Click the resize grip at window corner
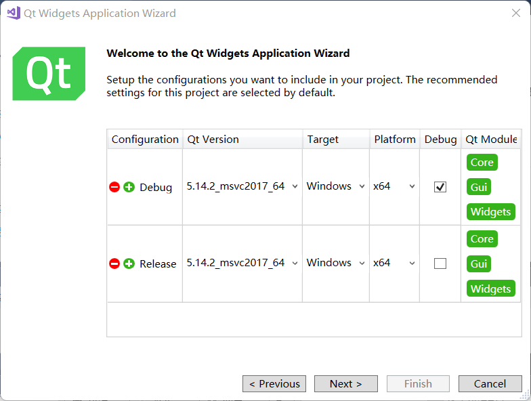Viewport: 531px width, 401px height. [525, 395]
